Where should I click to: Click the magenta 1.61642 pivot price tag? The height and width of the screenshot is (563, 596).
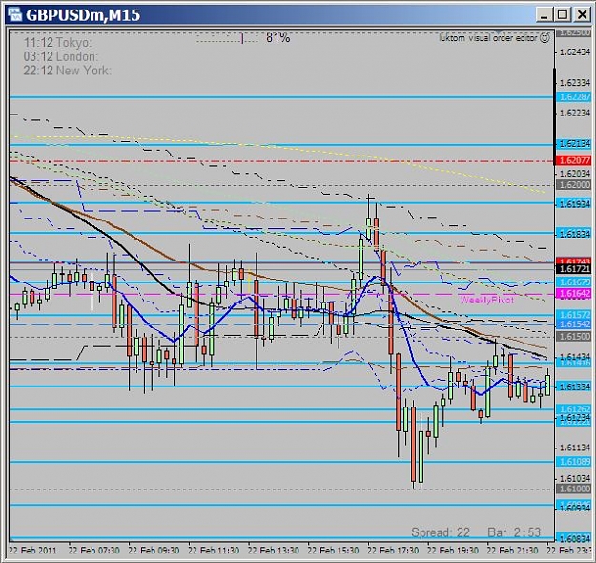[574, 294]
